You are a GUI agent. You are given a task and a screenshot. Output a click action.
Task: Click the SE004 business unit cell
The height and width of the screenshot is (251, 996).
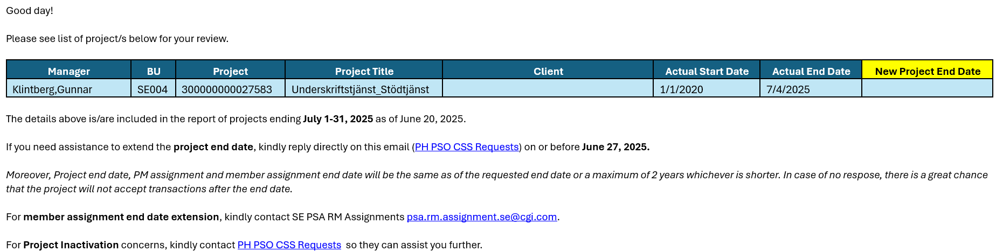[154, 88]
